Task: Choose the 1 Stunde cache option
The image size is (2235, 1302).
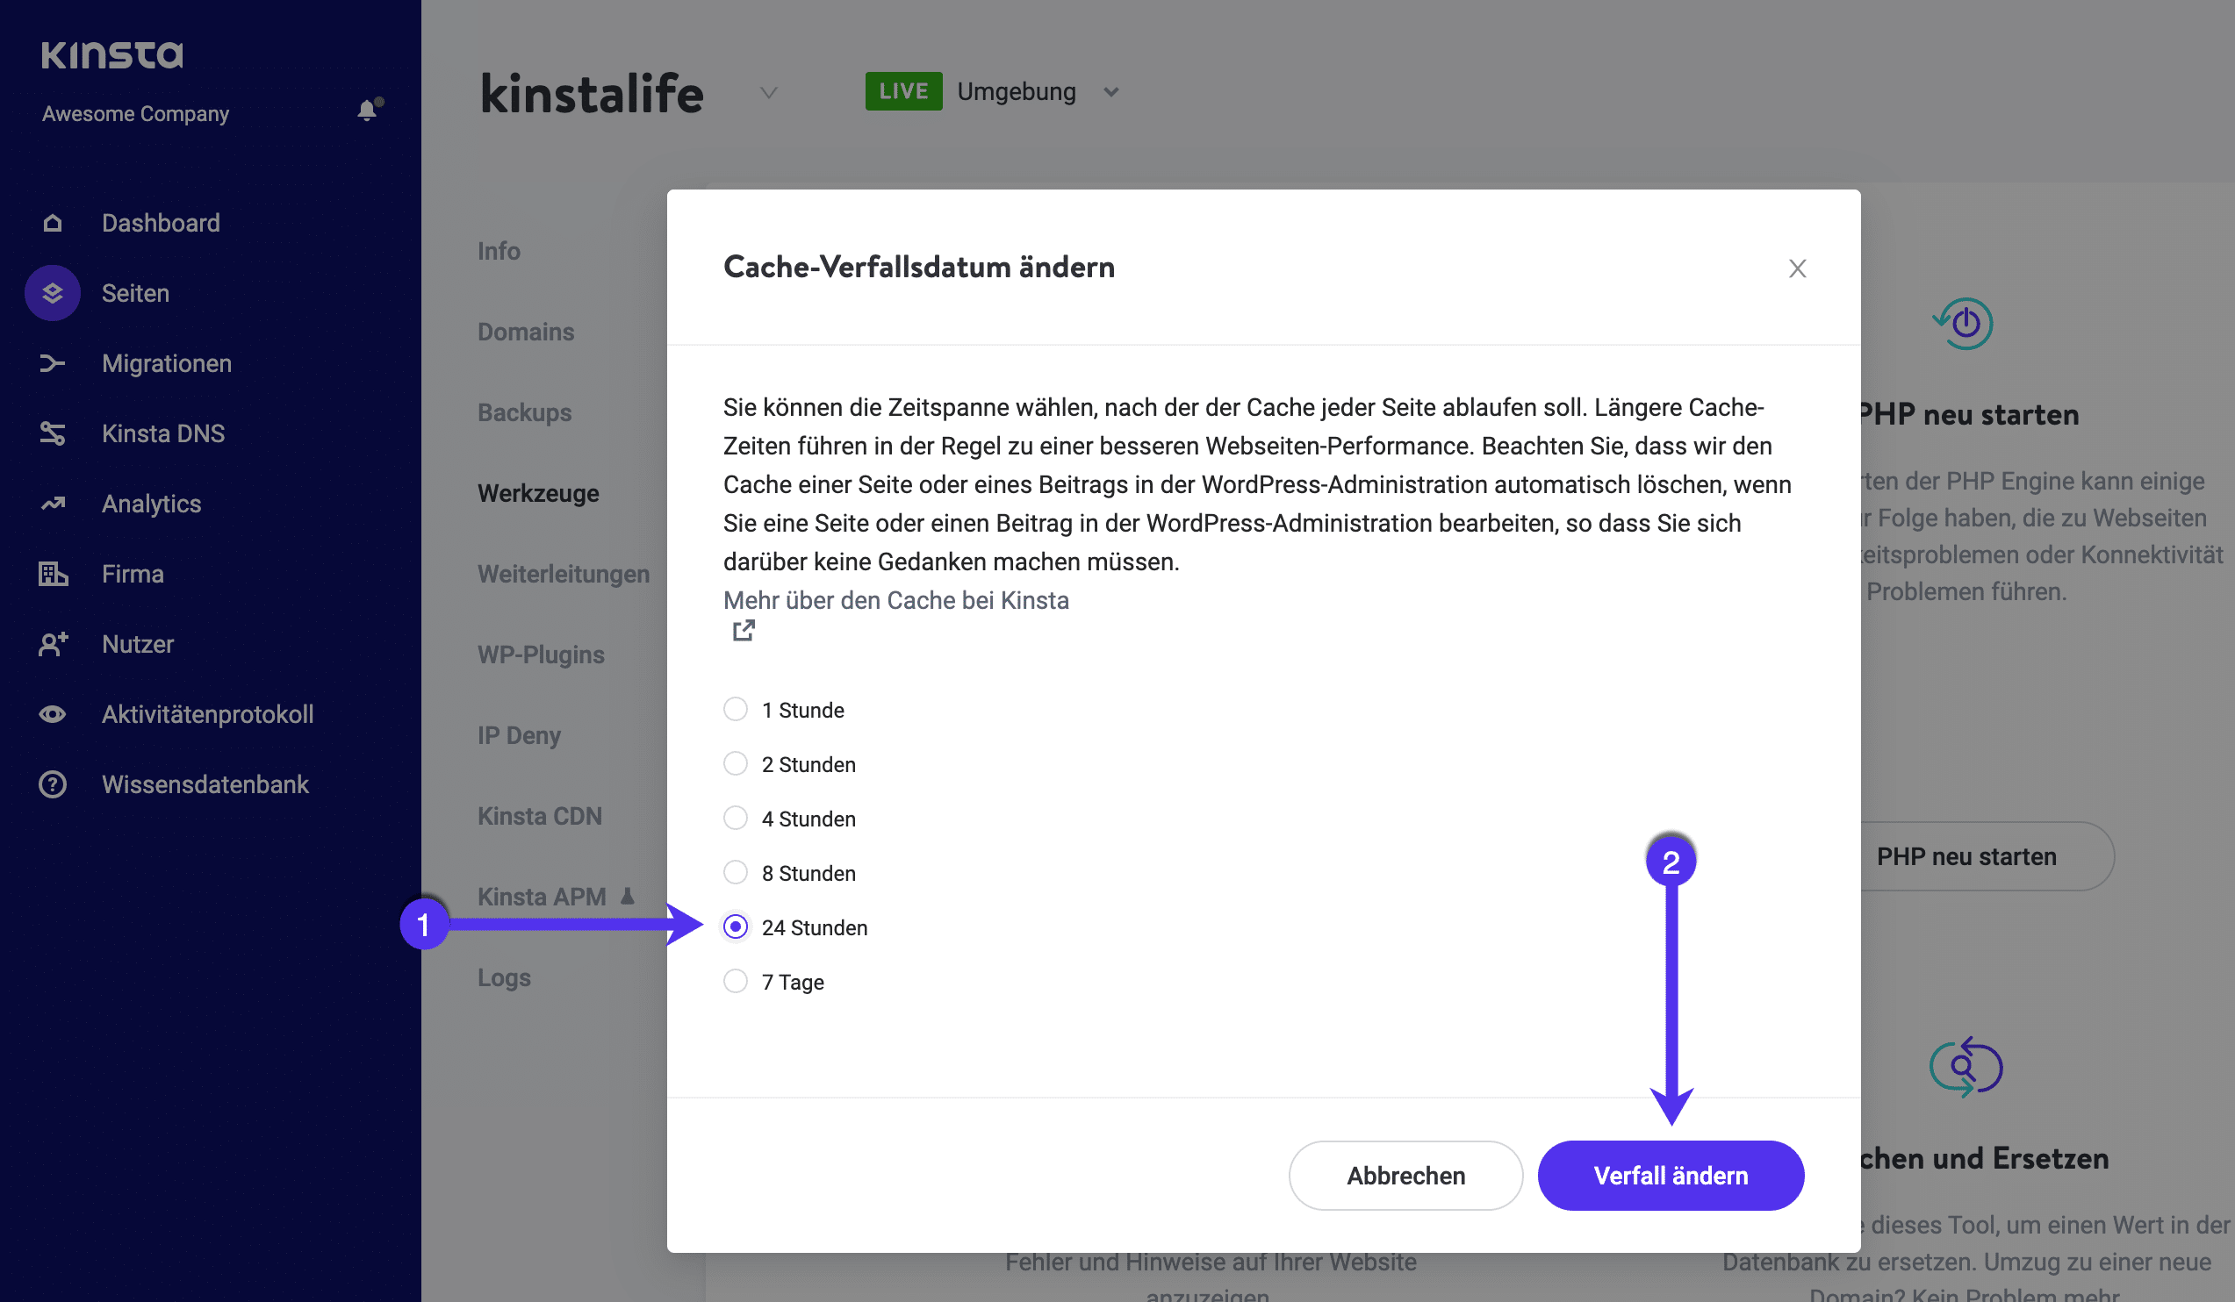Action: [x=736, y=709]
